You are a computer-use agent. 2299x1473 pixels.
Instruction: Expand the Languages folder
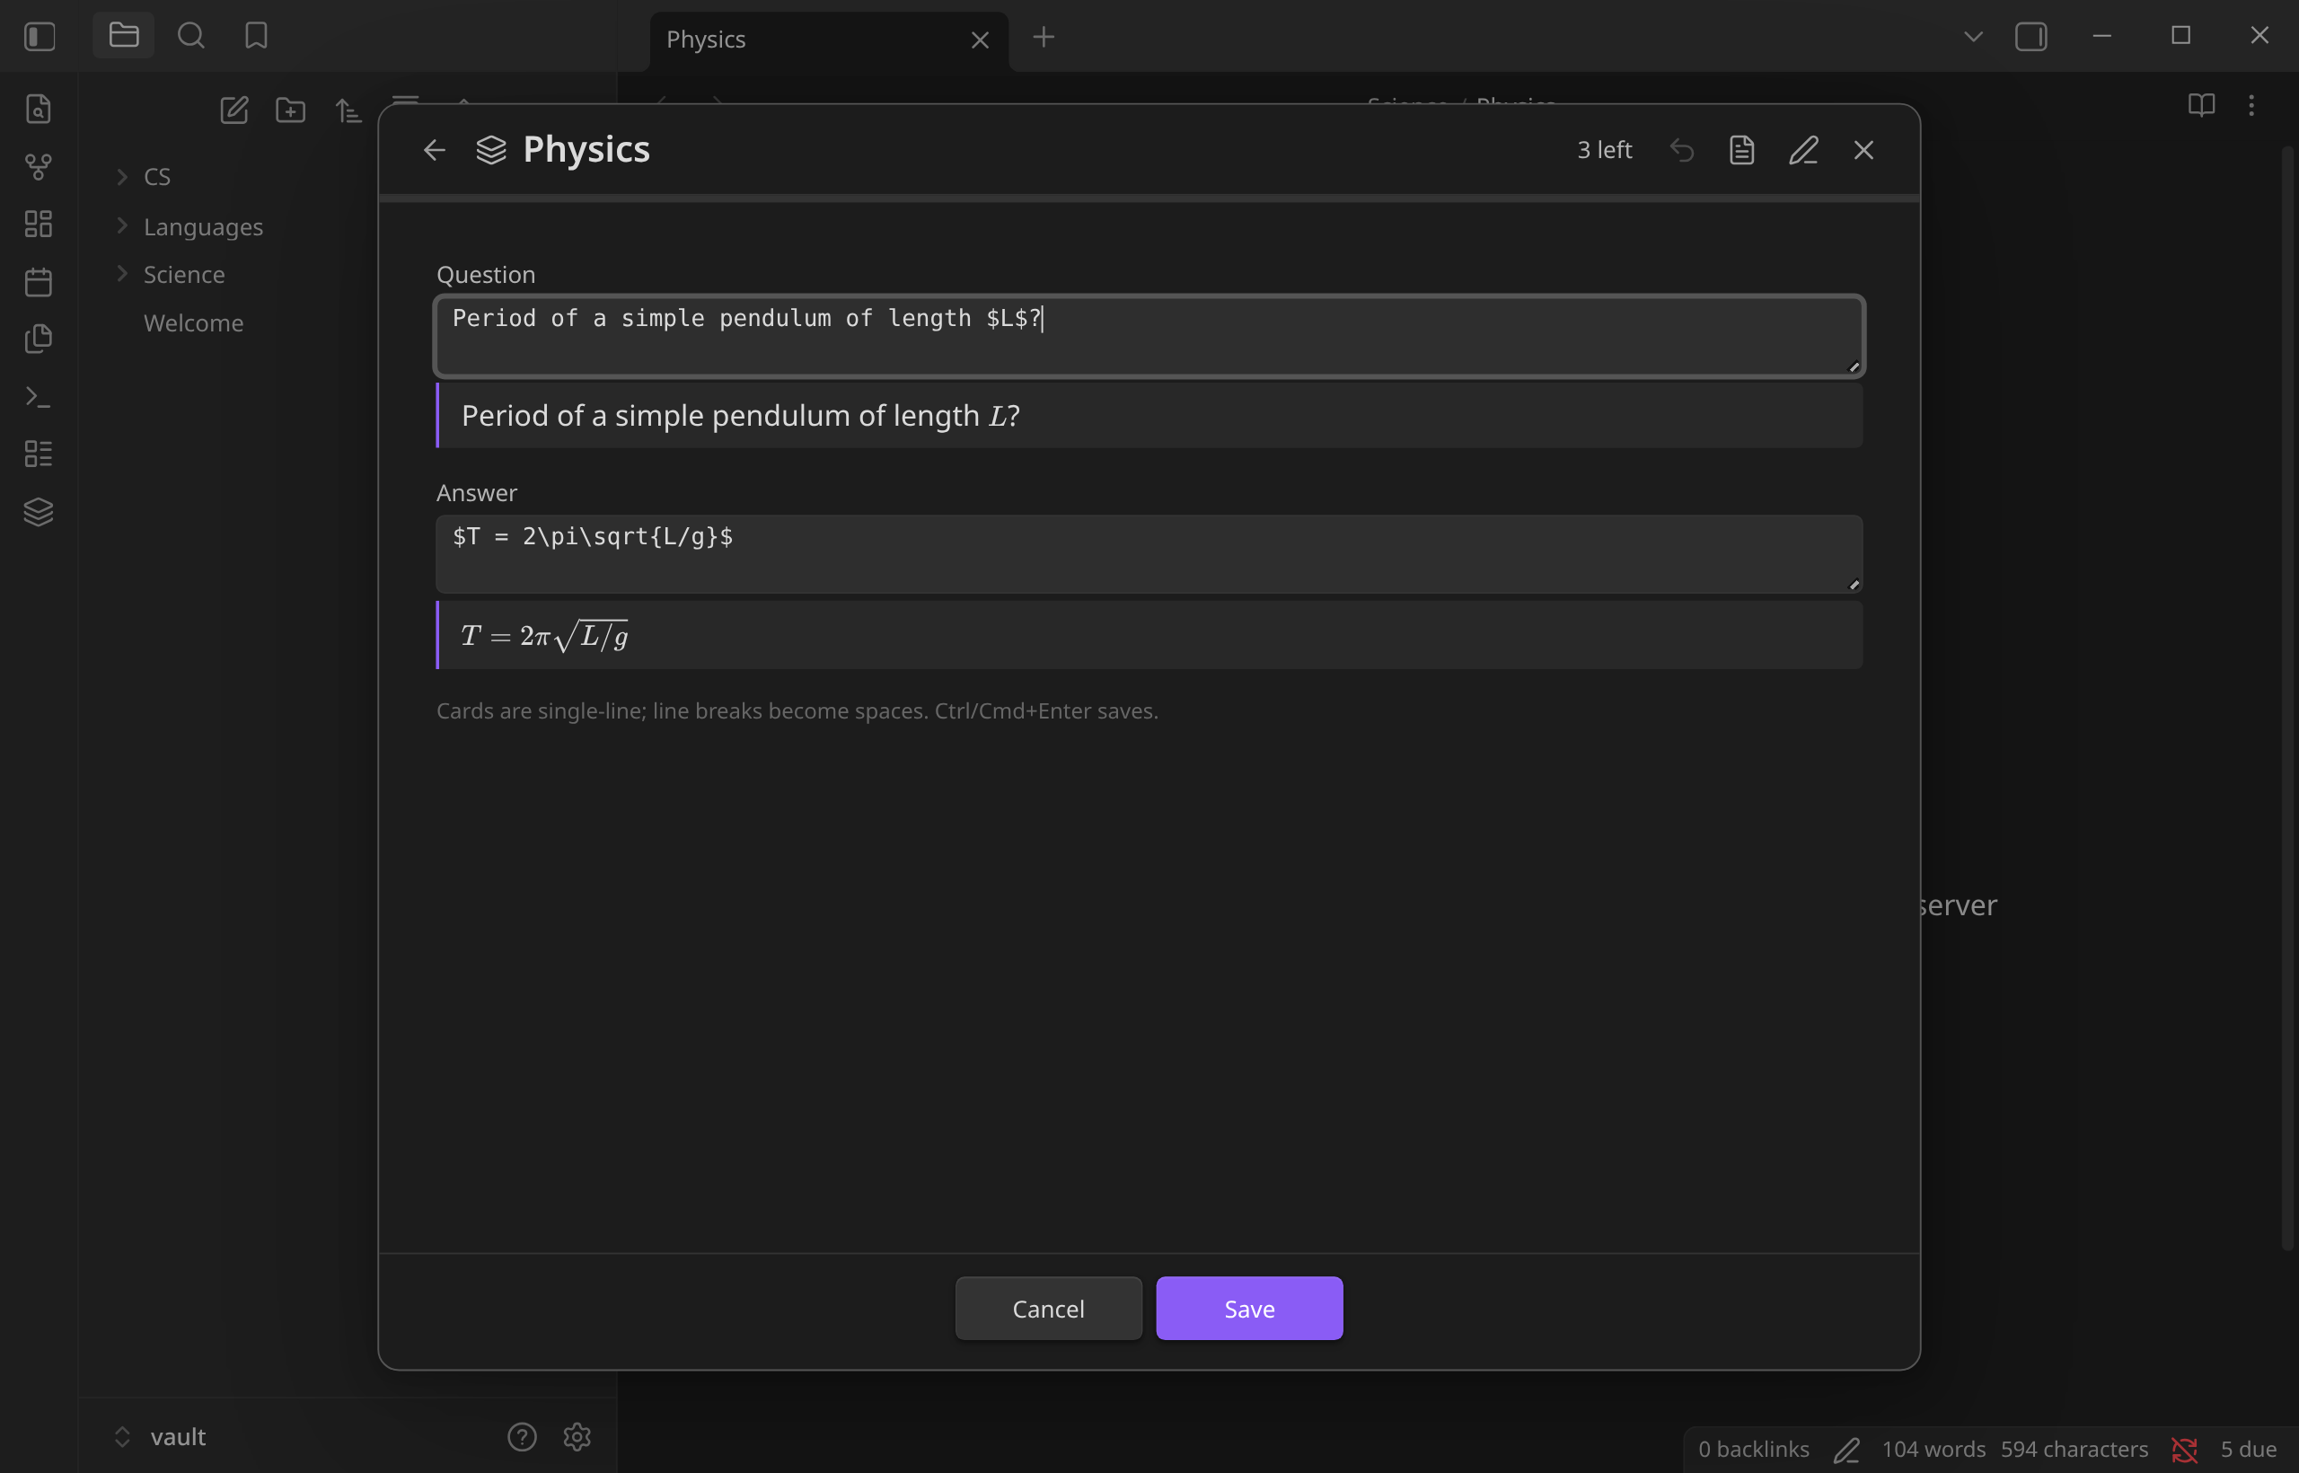122,225
